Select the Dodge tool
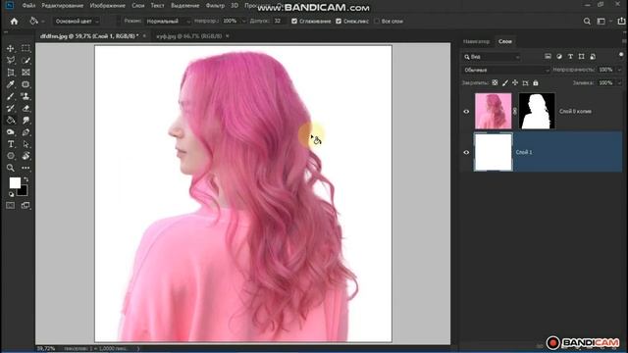Image resolution: width=628 pixels, height=353 pixels. pyautogui.click(x=11, y=132)
